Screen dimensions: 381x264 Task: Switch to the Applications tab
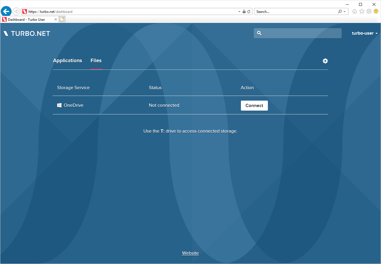click(67, 60)
